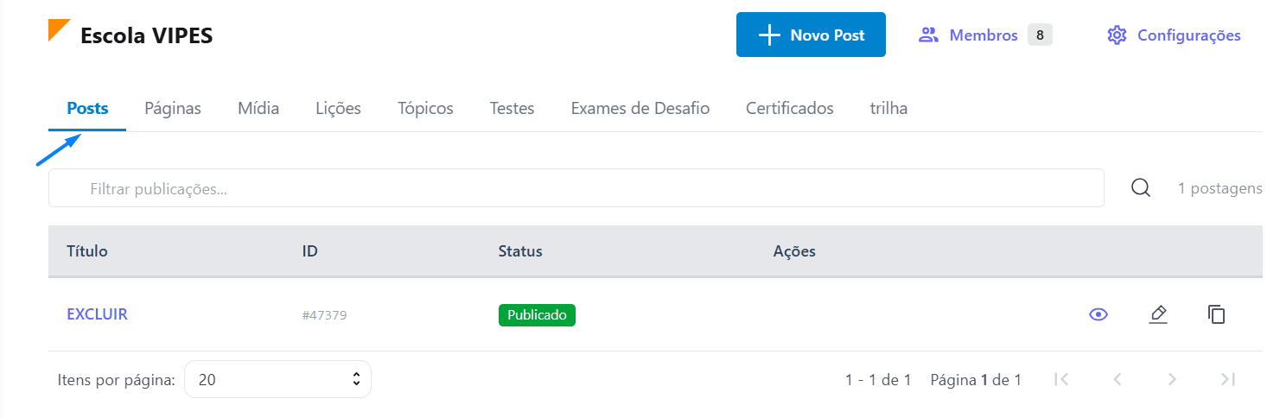
Task: Click the Página 1 de 1 text
Action: point(976,379)
